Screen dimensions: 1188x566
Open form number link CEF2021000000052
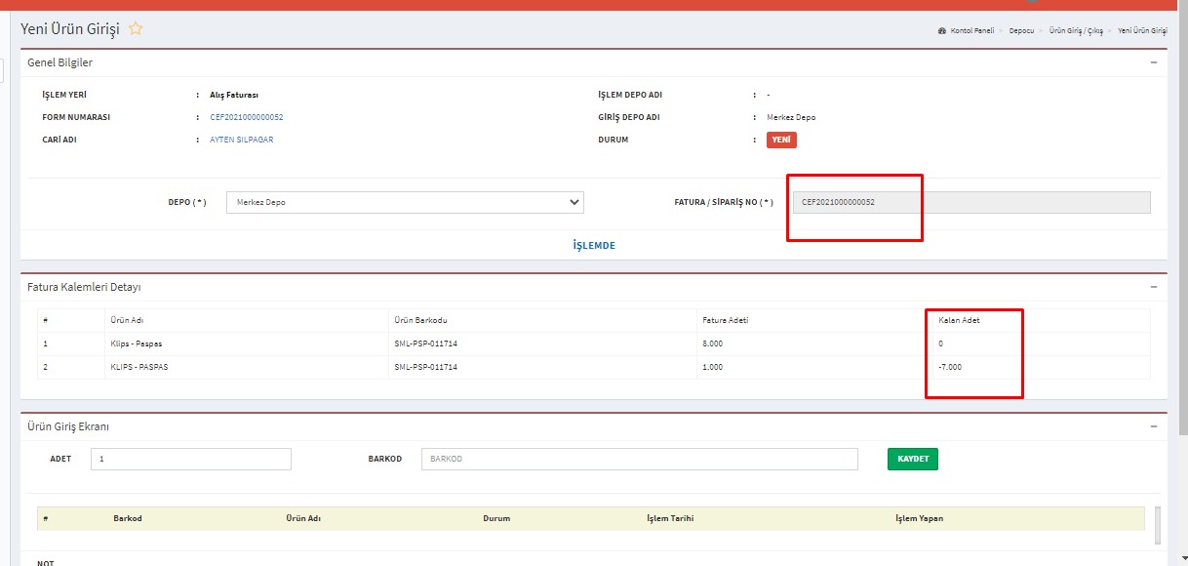(246, 117)
